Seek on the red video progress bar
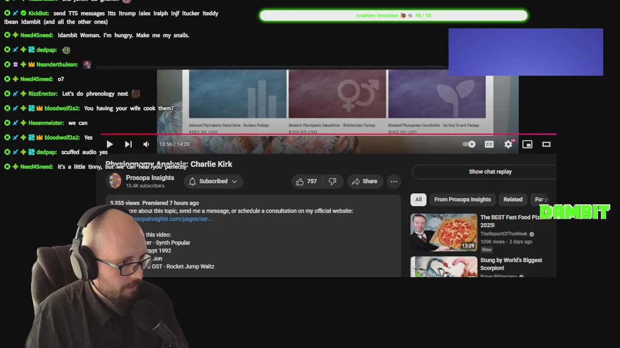This screenshot has width=620, height=348. point(328,134)
